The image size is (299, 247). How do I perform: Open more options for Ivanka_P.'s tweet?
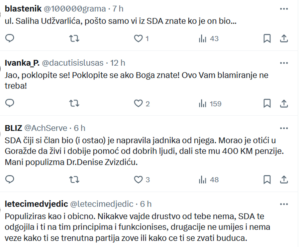pos(284,63)
